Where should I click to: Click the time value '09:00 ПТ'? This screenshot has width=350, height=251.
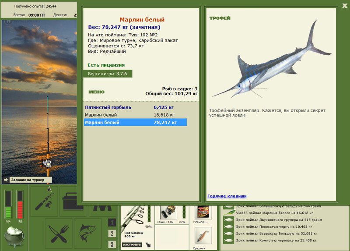(x=37, y=15)
